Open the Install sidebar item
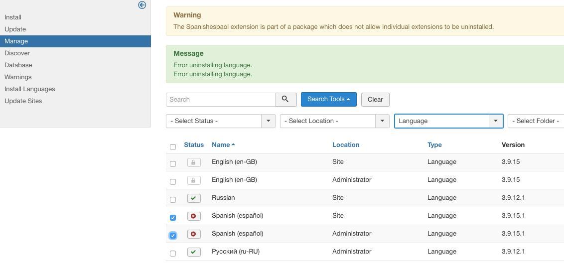 13,17
